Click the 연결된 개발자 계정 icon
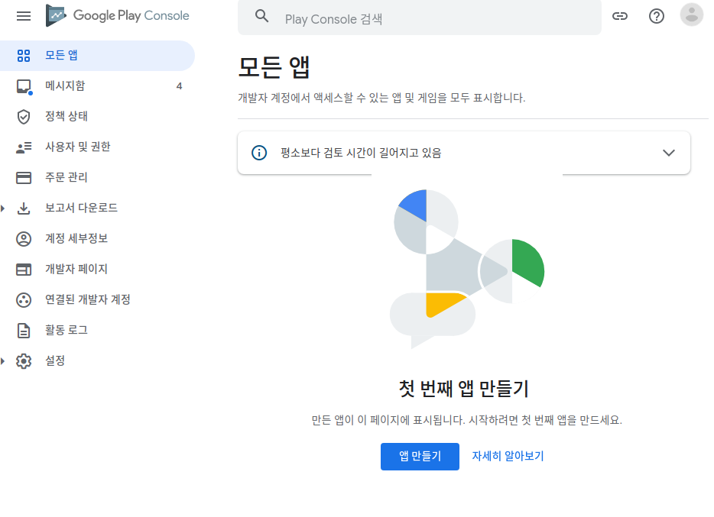The image size is (714, 517). point(24,300)
